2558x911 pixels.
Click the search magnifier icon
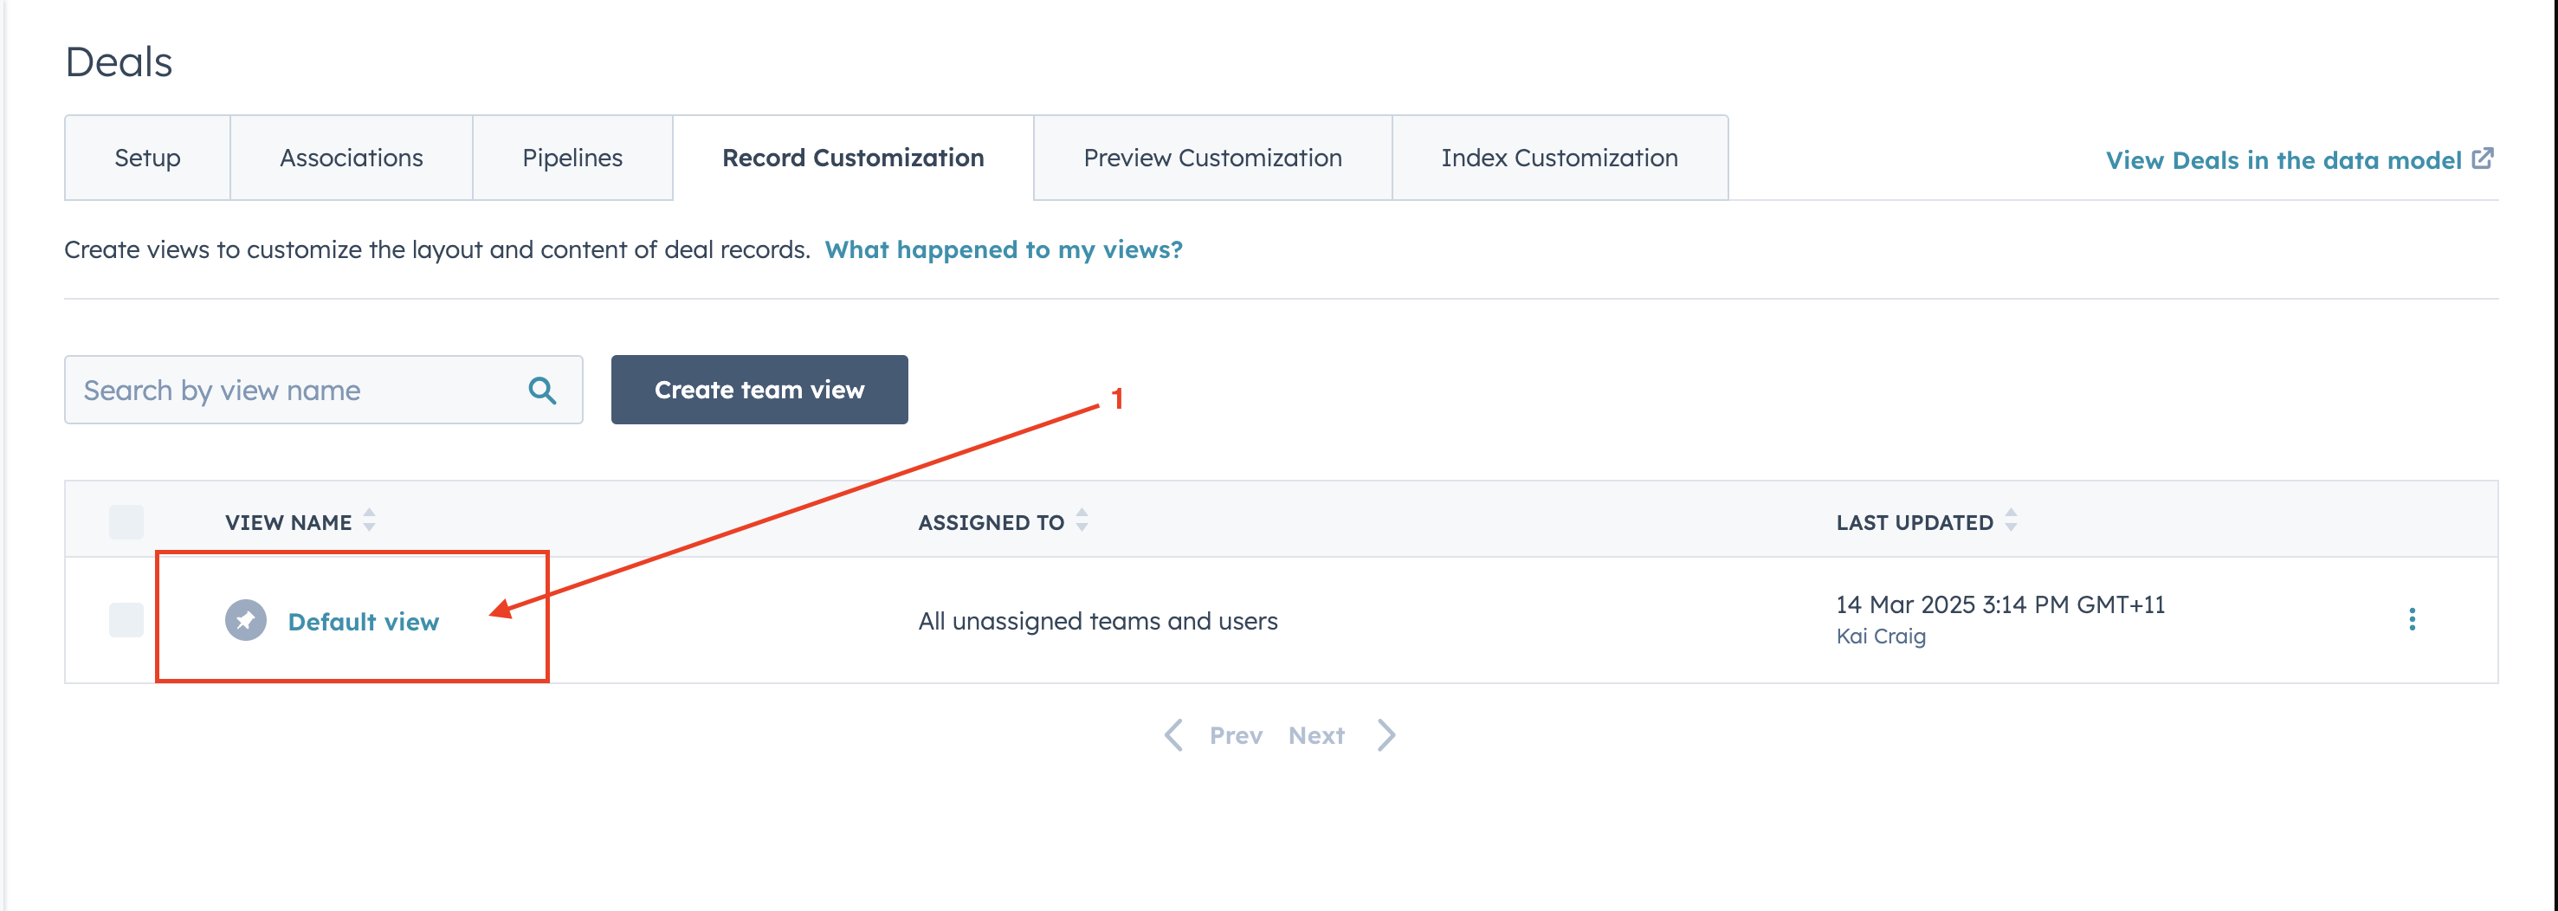click(x=542, y=391)
